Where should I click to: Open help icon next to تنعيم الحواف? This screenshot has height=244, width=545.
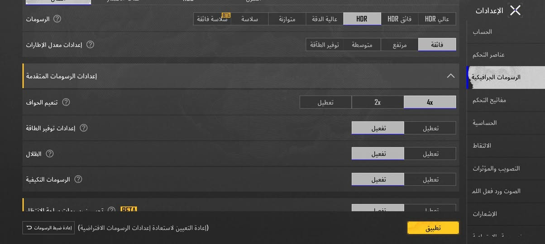(x=66, y=102)
